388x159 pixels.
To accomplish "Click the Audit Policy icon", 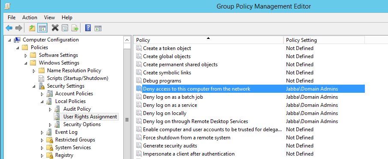I will click(x=57, y=109).
